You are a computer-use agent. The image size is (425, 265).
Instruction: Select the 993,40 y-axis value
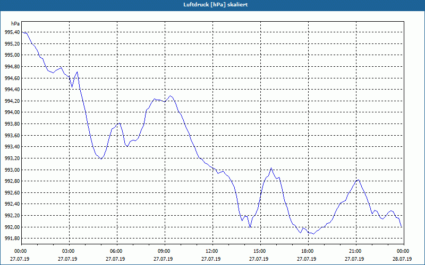click(12, 147)
